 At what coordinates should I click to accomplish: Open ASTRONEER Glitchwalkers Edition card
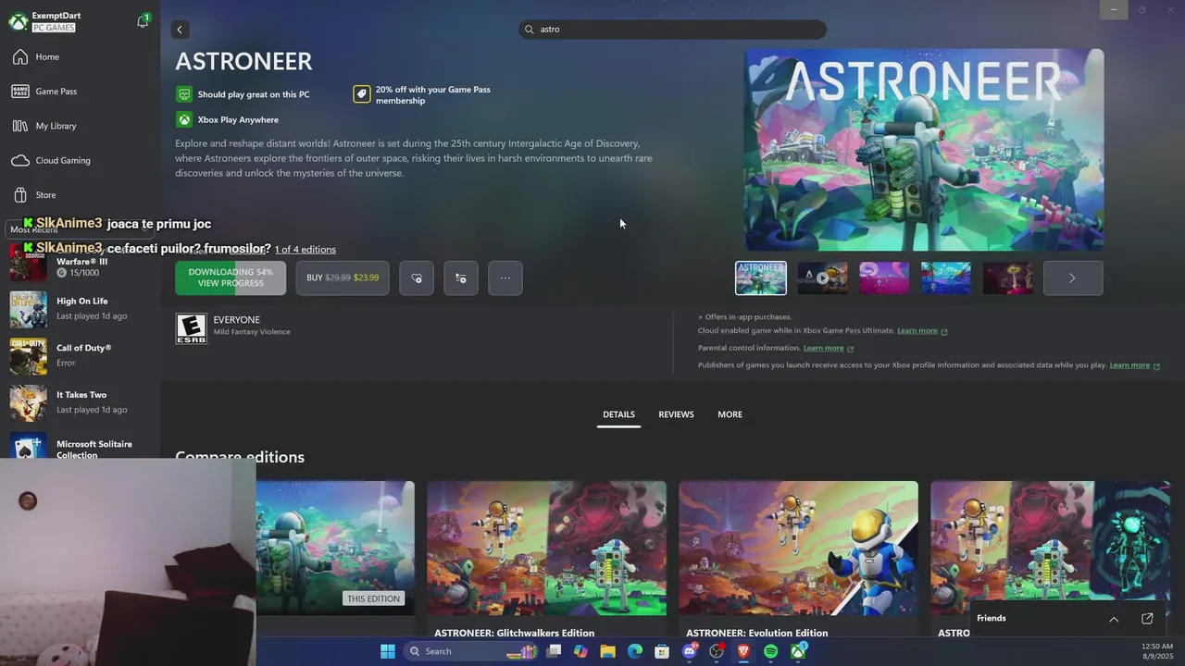546,560
